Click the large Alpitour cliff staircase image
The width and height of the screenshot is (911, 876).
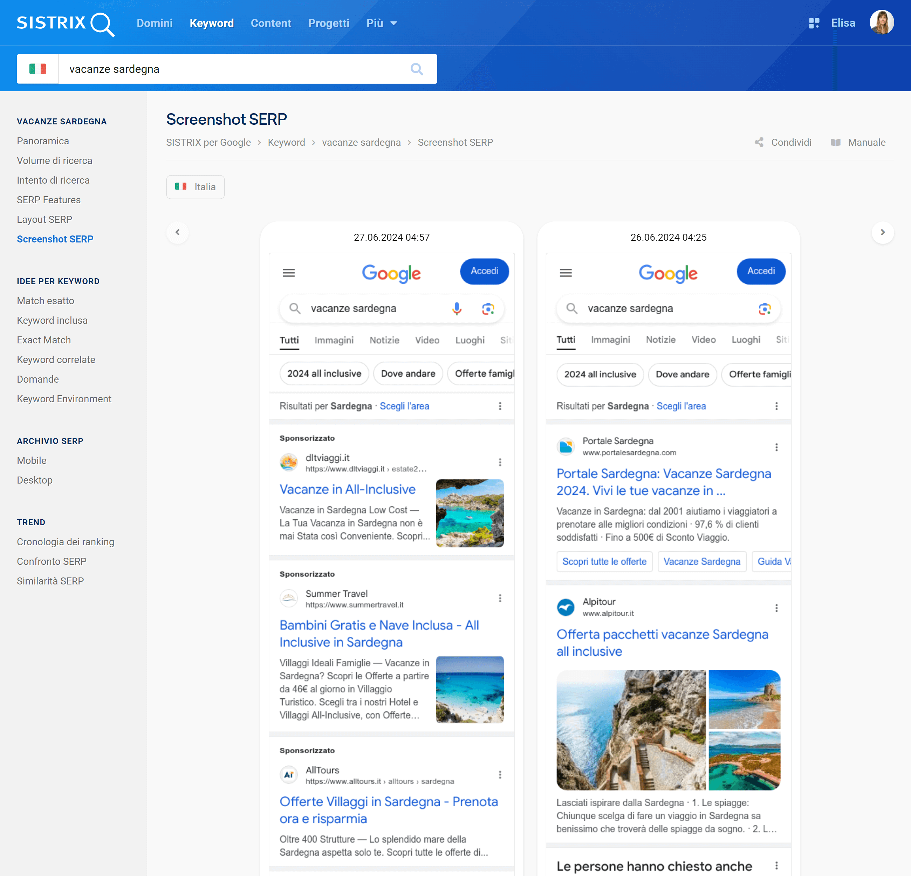click(x=631, y=730)
